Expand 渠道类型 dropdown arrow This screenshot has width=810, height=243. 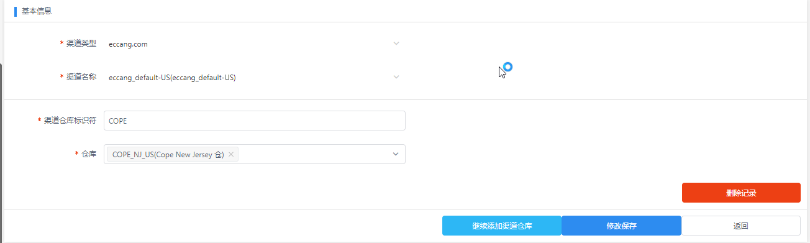click(396, 44)
